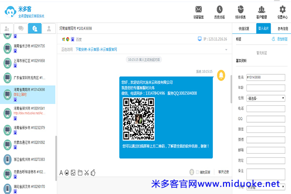Select visitor 浙江省杭州市 #10273383
Screen dimensions: 291x194
tap(28, 160)
